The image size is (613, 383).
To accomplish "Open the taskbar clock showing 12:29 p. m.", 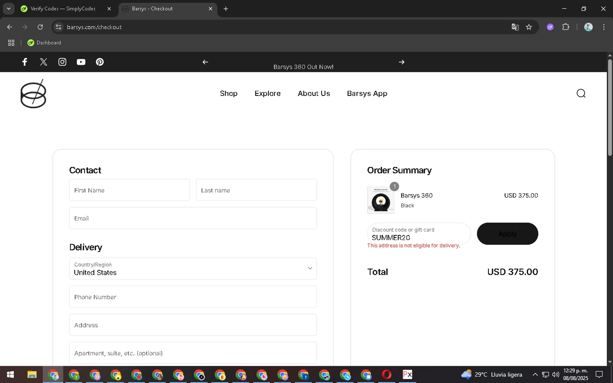I will pos(575,374).
